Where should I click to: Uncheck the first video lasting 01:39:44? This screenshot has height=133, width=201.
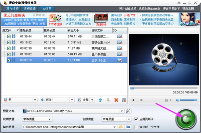9,37
